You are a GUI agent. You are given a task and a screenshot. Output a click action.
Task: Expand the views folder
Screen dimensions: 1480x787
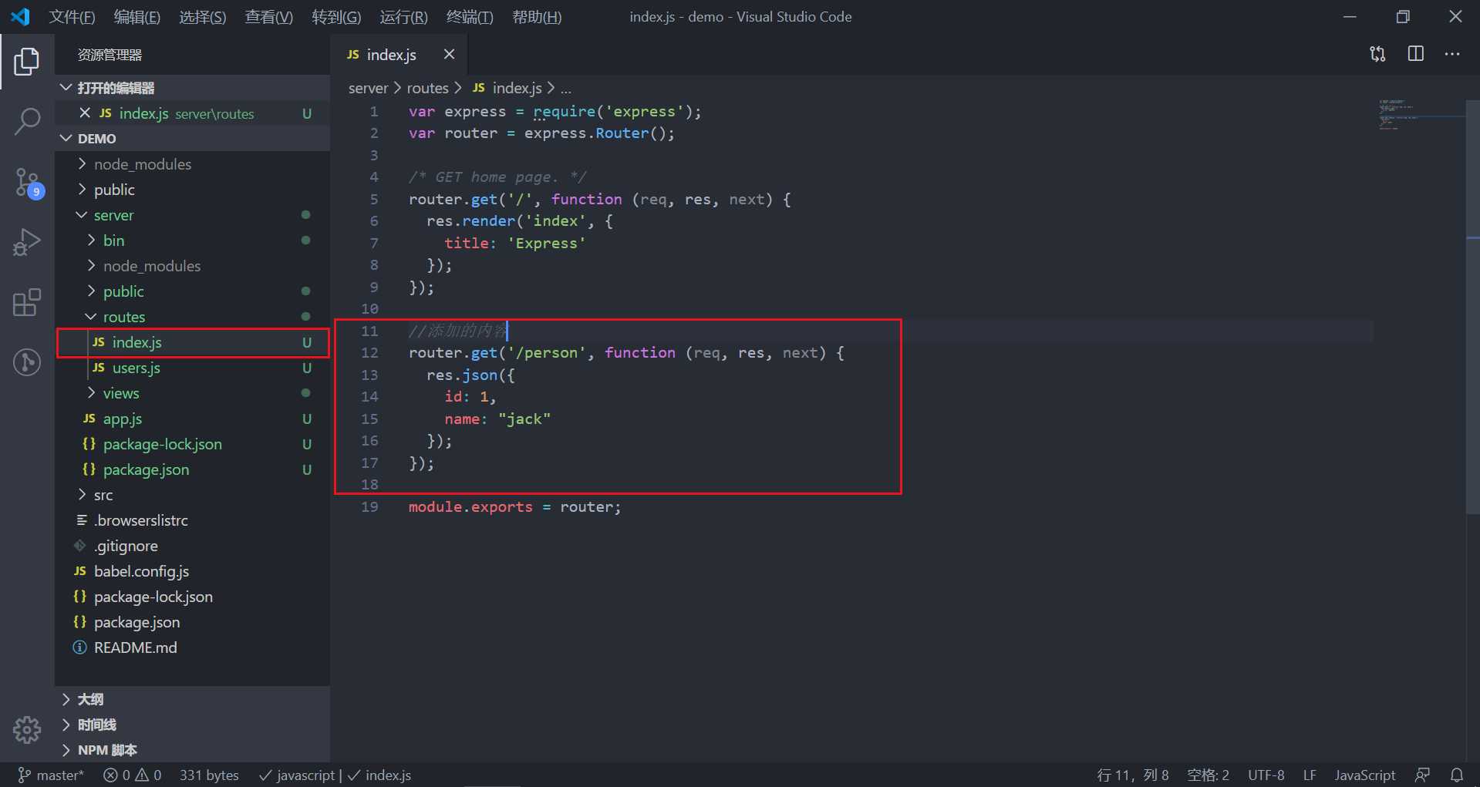pos(193,393)
